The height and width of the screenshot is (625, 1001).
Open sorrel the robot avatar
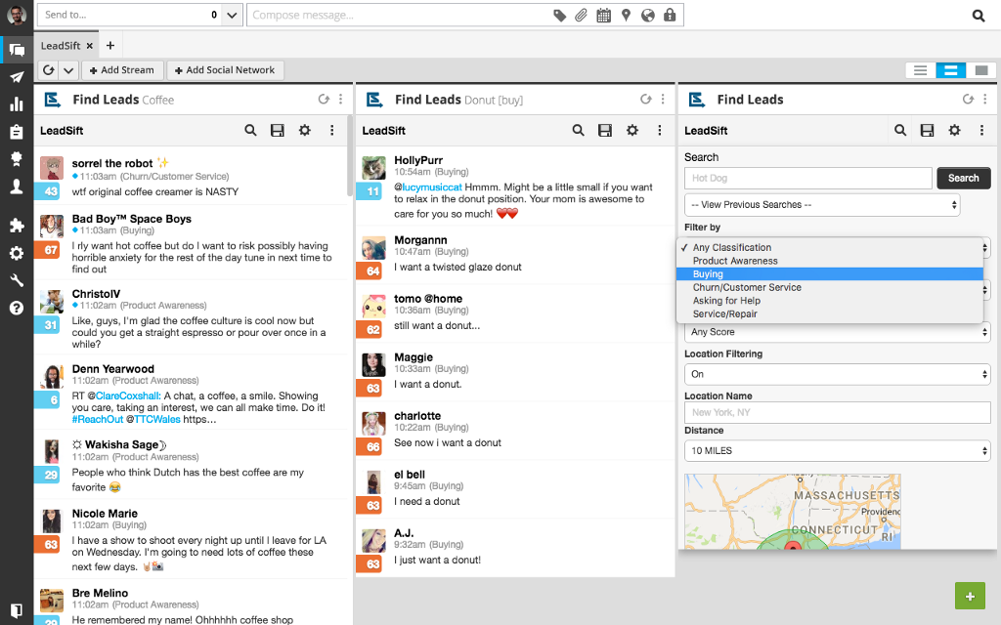tap(51, 168)
